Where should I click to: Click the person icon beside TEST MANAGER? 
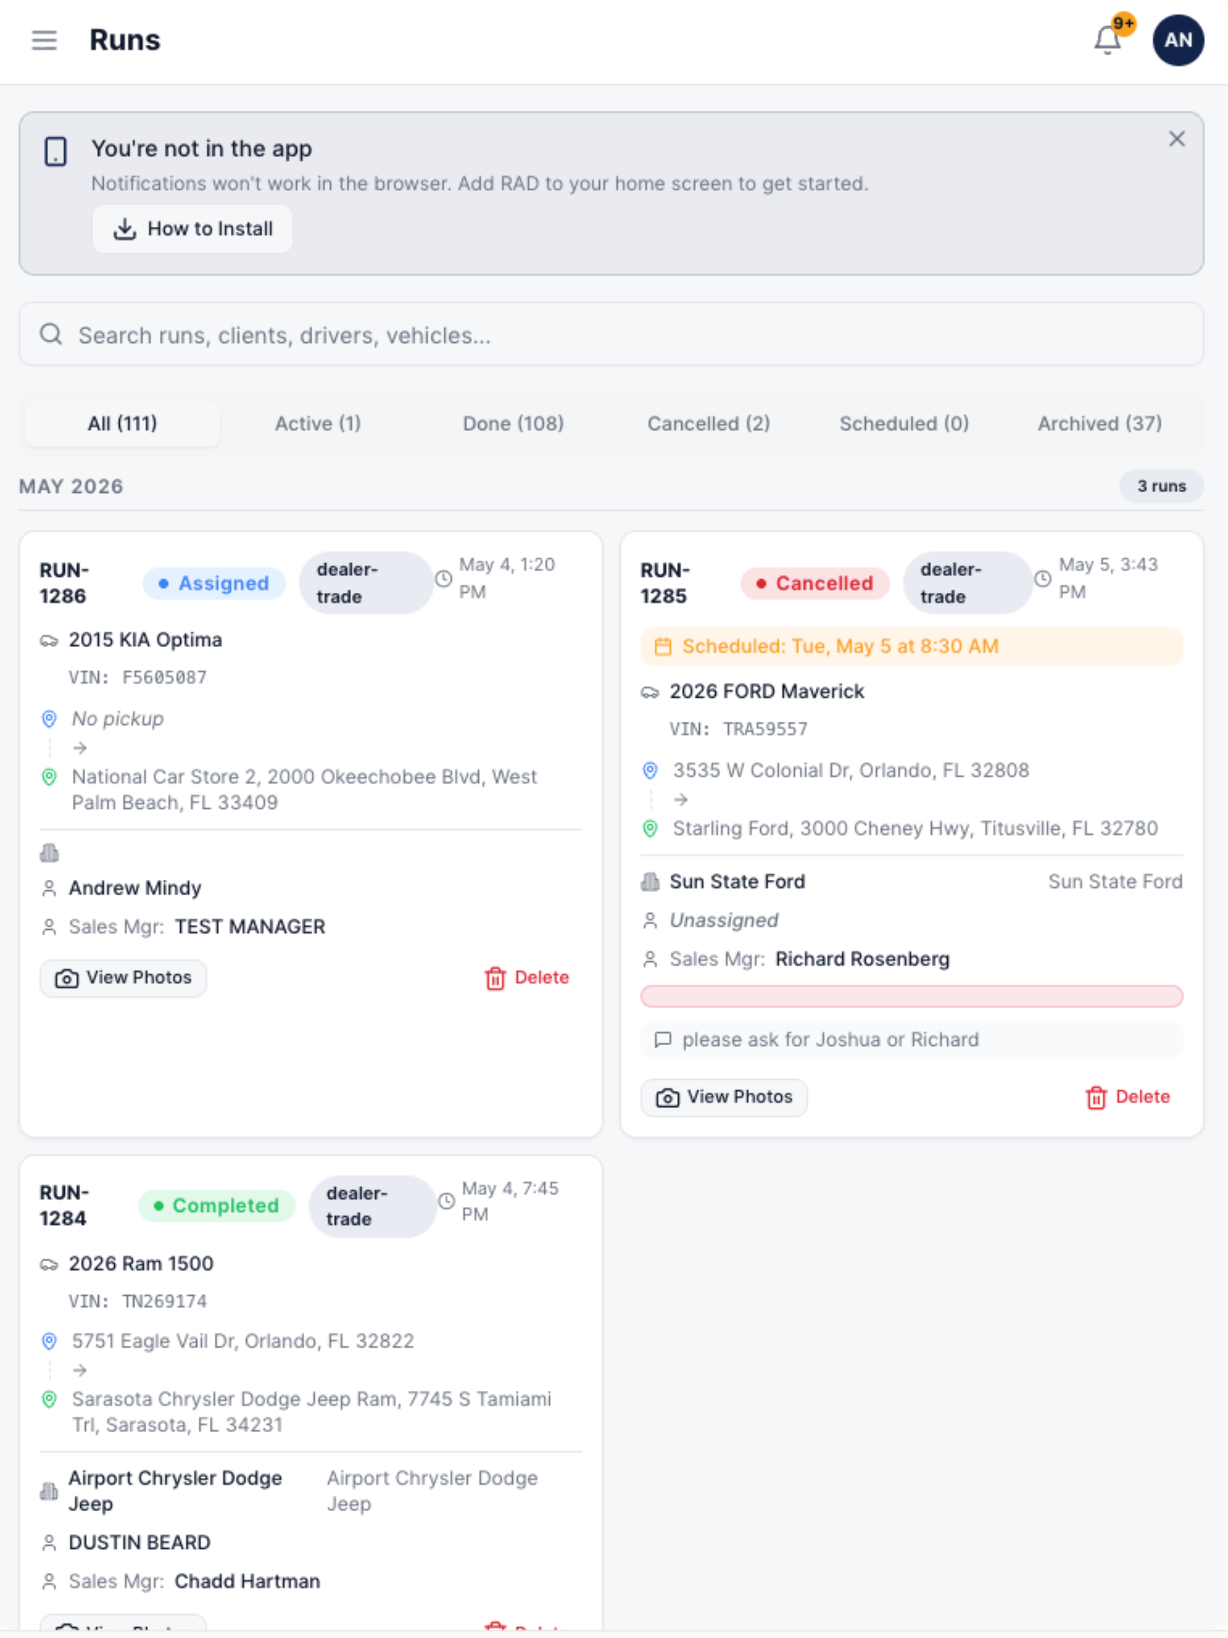tap(49, 927)
